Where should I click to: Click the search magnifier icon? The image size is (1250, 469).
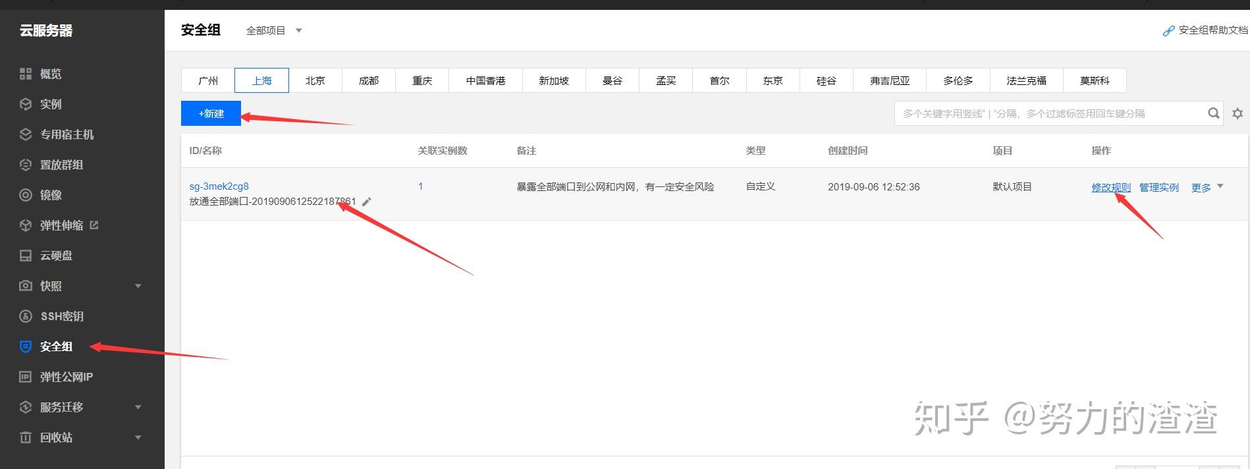click(x=1214, y=113)
